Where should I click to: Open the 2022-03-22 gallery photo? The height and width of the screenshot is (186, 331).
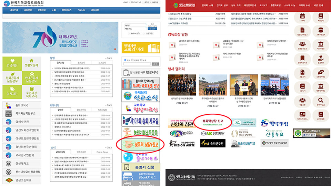tap(274, 85)
